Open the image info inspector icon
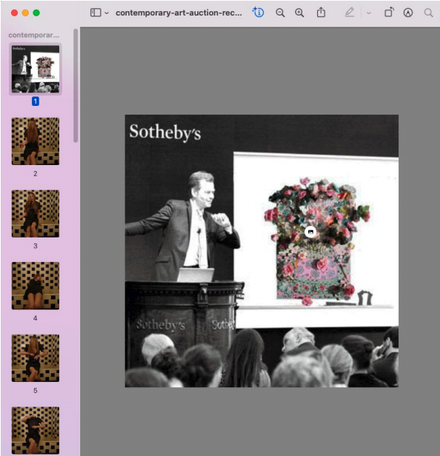Image resolution: width=440 pixels, height=456 pixels. pos(258,13)
